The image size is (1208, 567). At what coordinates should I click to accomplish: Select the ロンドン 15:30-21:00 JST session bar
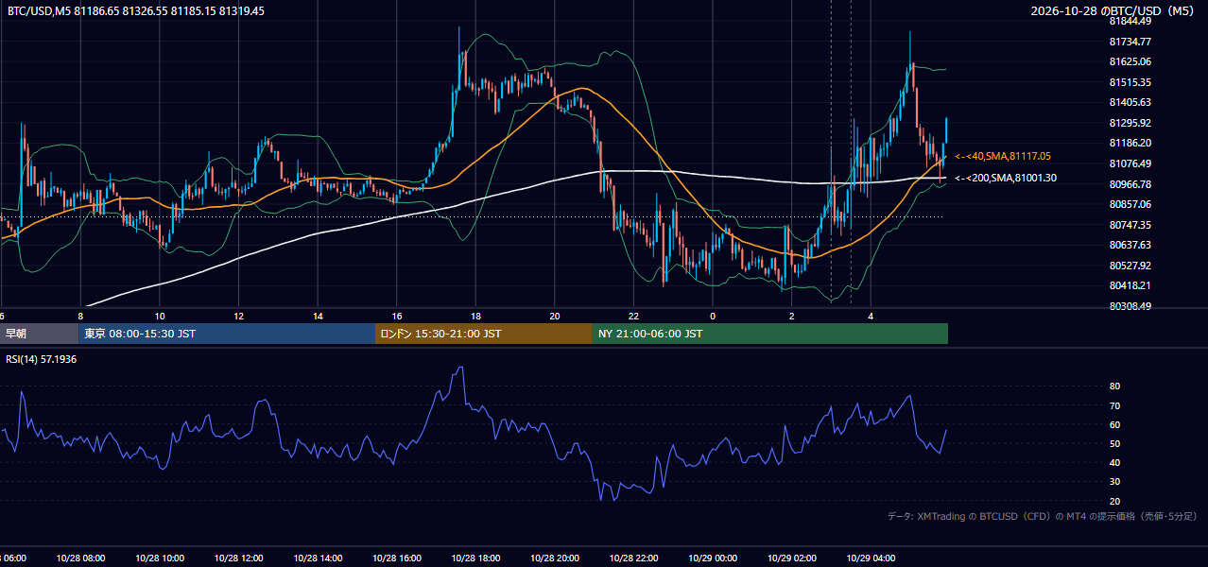tap(484, 334)
